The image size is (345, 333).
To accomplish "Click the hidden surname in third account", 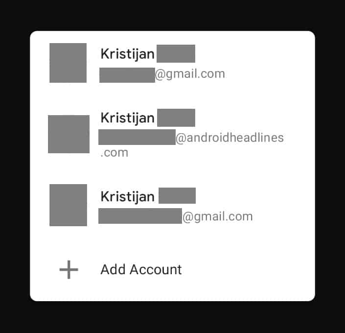I will coord(177,195).
